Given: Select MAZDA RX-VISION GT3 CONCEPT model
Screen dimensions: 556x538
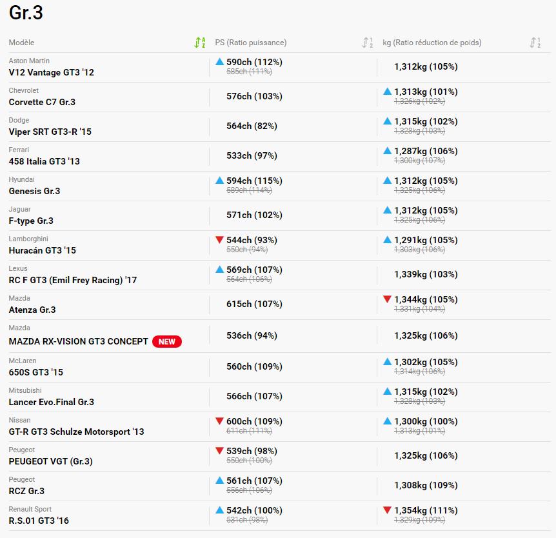Looking at the screenshot, I should tap(78, 341).
